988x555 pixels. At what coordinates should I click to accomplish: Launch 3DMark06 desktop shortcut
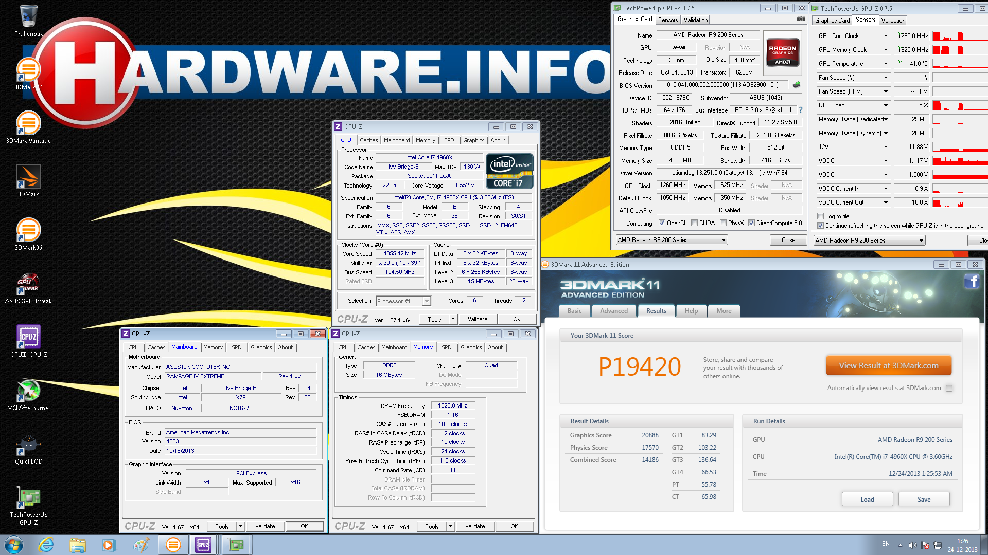[28, 234]
